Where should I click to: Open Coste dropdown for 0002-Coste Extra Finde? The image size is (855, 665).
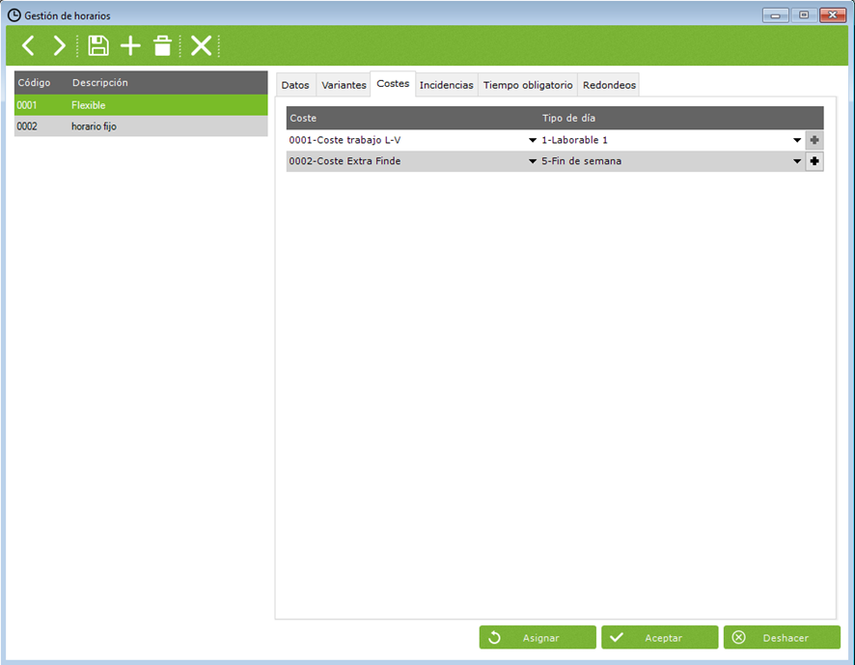pos(533,161)
